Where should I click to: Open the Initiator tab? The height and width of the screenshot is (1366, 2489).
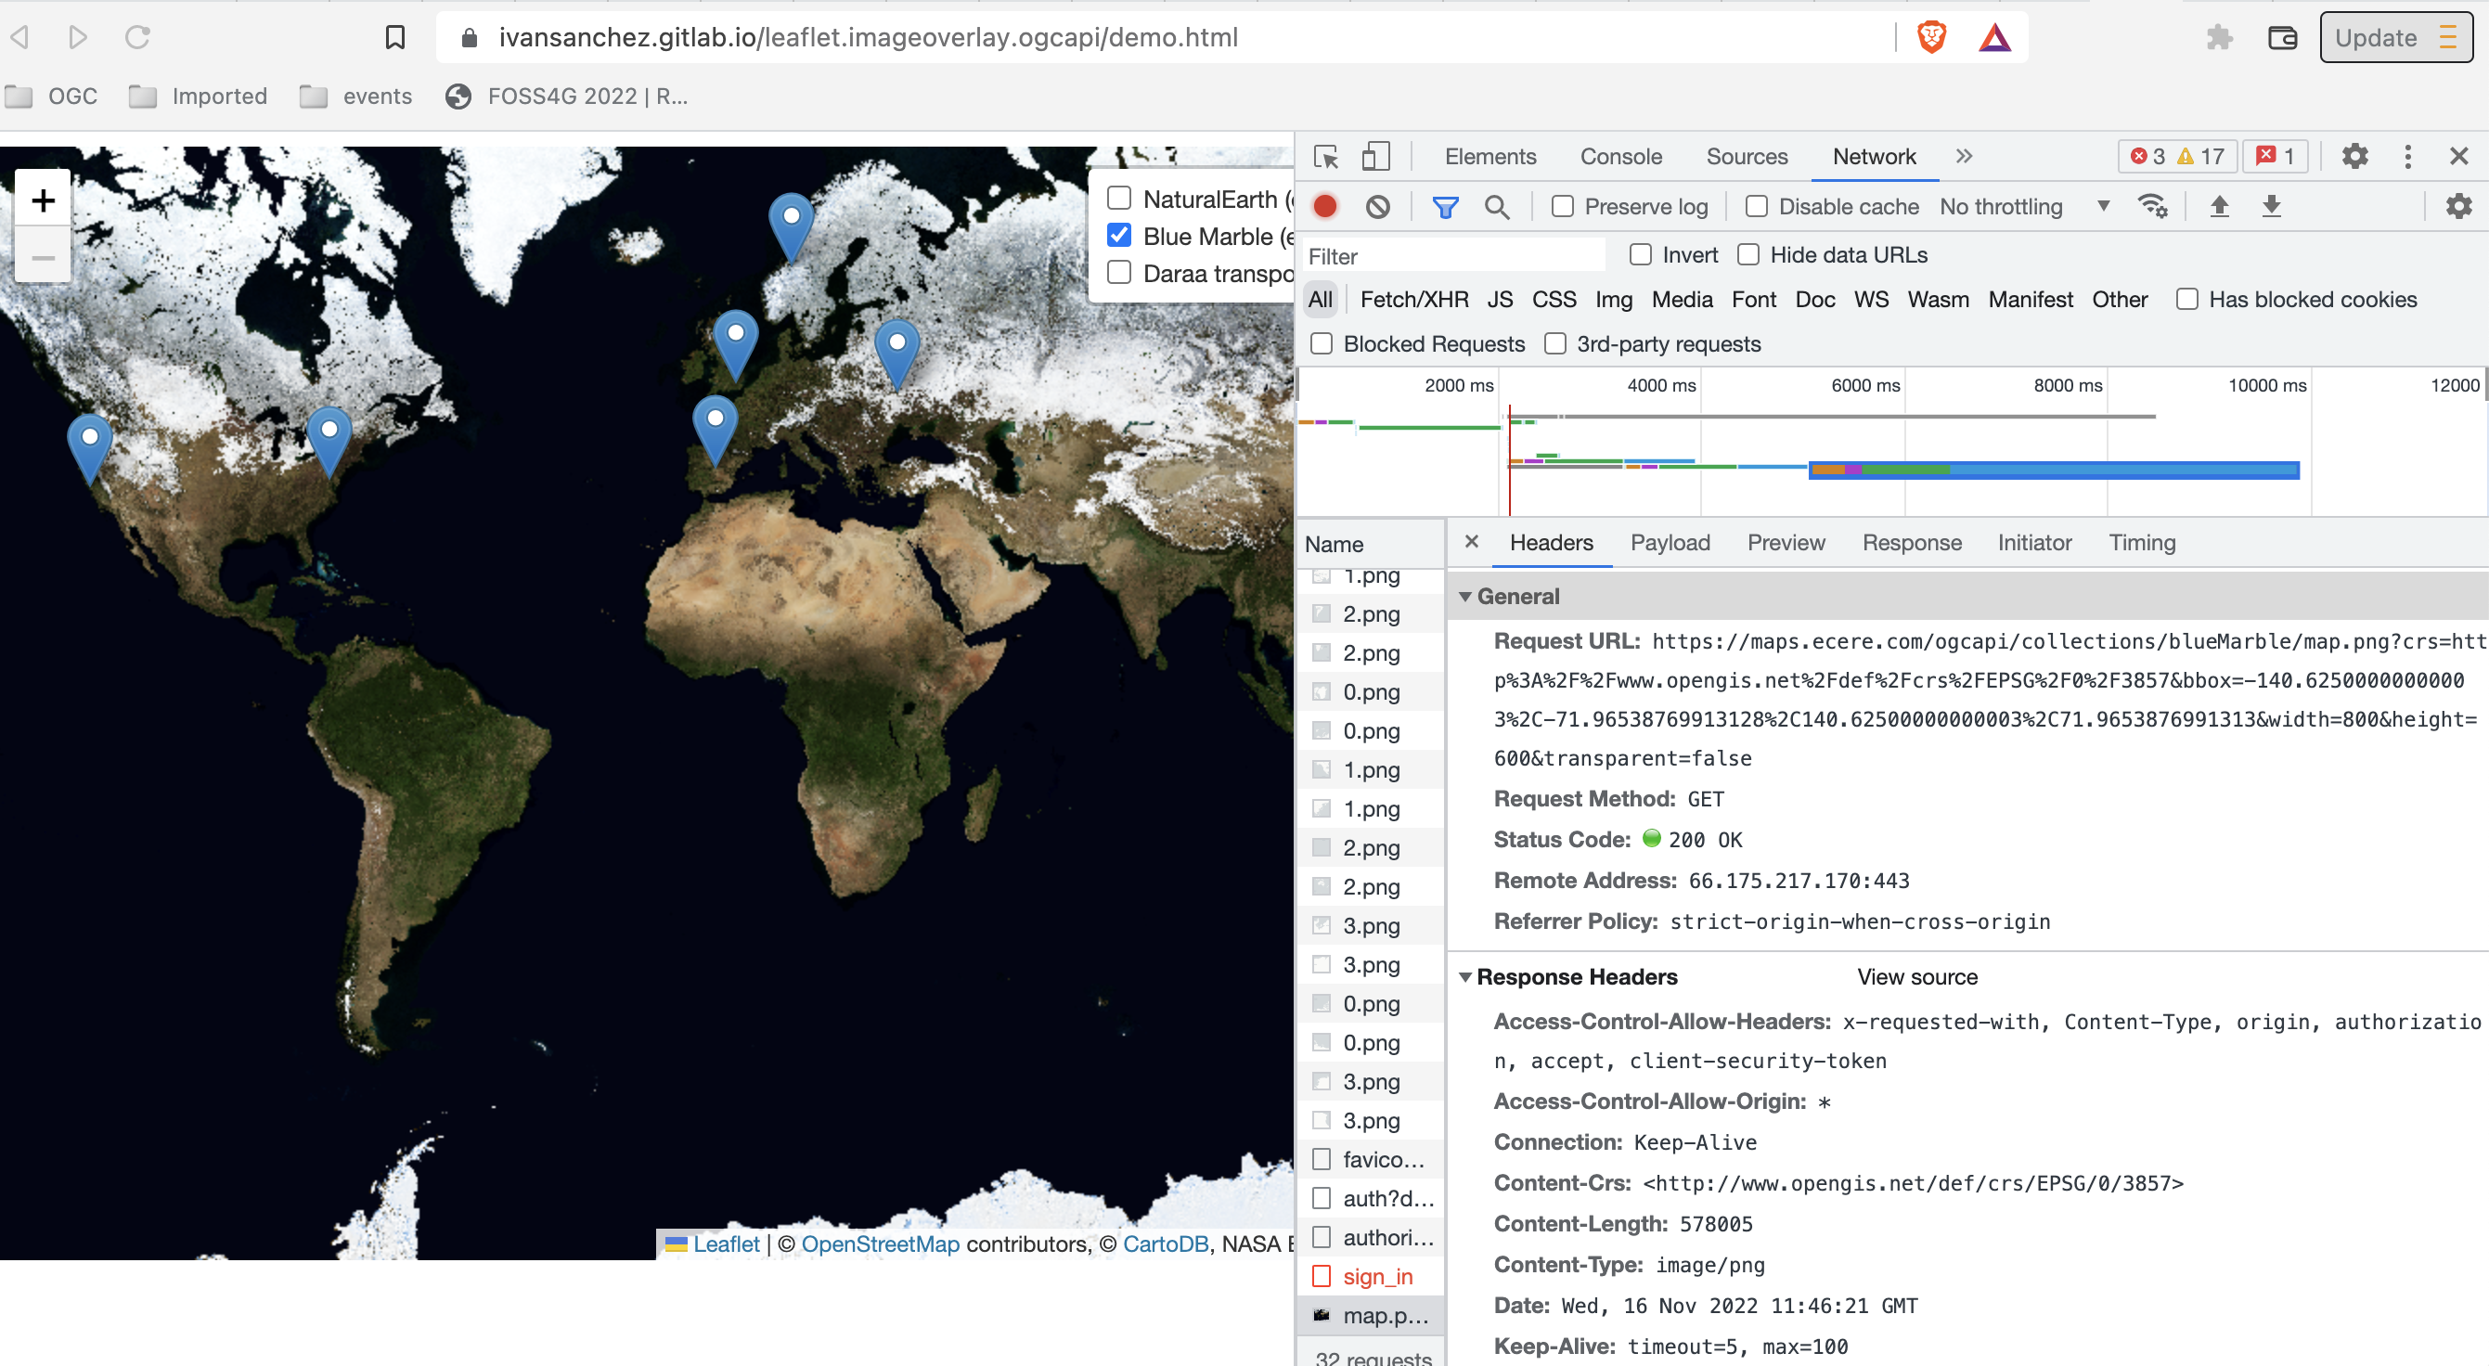pyautogui.click(x=2034, y=542)
